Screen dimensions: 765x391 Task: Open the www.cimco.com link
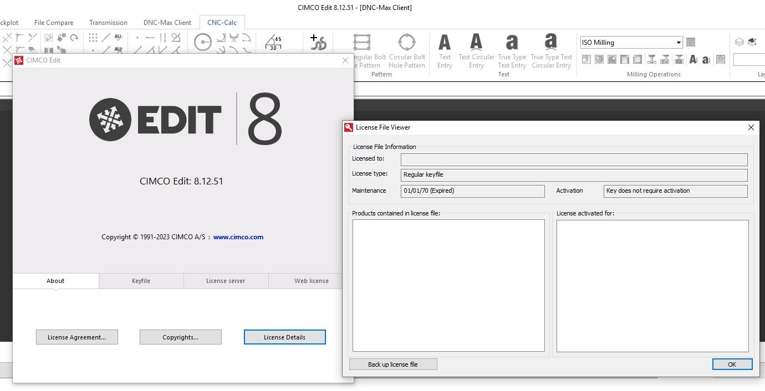pos(238,236)
